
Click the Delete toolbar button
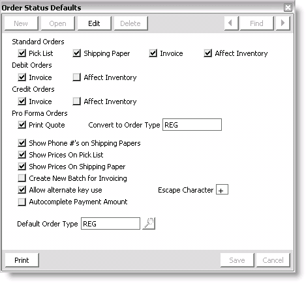[x=130, y=23]
